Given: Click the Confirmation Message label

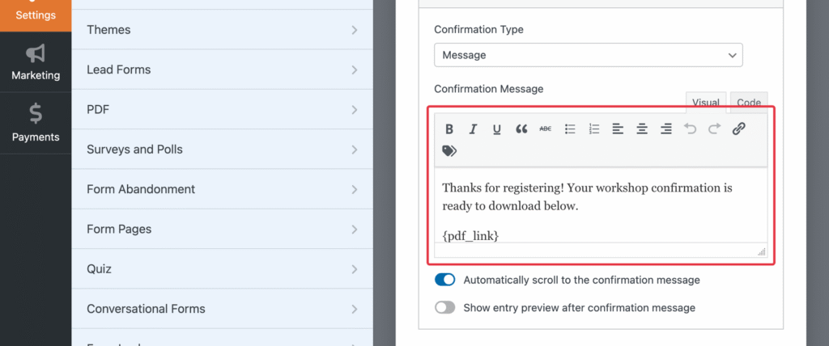Looking at the screenshot, I should [x=488, y=89].
